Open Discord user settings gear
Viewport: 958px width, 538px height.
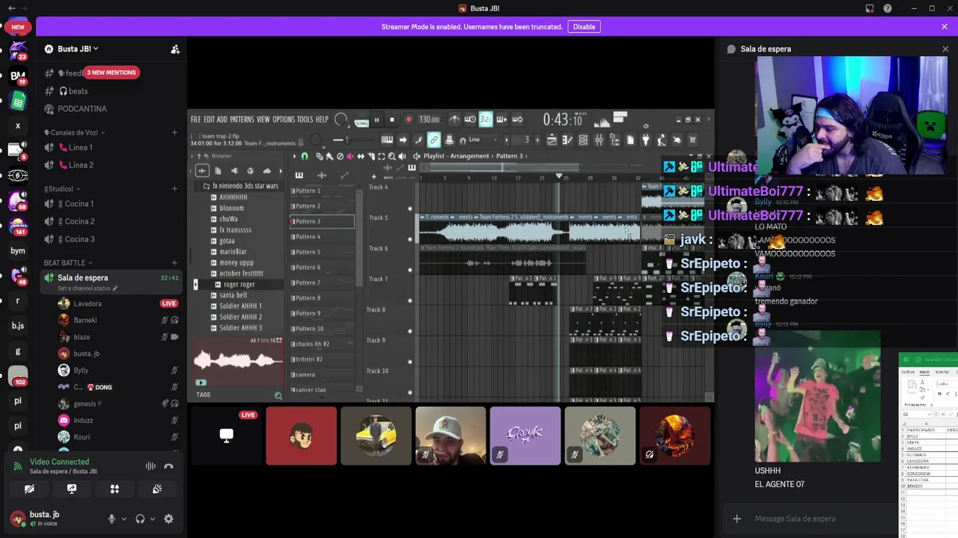[168, 519]
